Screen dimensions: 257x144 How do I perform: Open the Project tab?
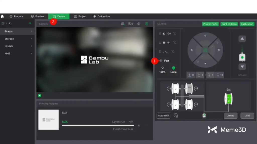click(80, 16)
